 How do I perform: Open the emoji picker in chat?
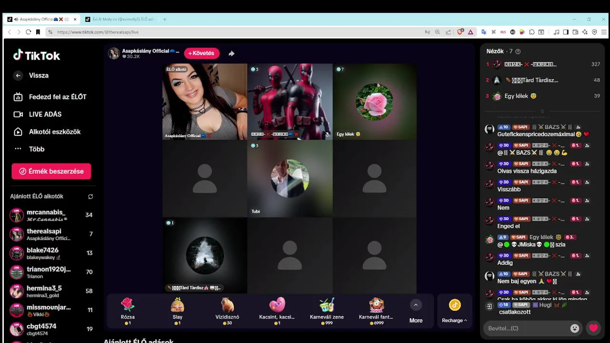point(575,328)
